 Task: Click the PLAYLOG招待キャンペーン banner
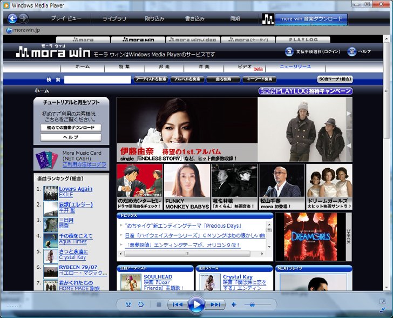(306, 91)
